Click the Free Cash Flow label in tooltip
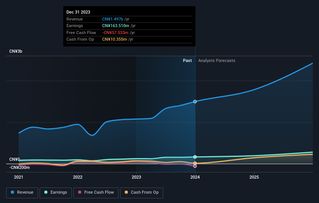Viewport: 319px width, 203px height. (81, 33)
